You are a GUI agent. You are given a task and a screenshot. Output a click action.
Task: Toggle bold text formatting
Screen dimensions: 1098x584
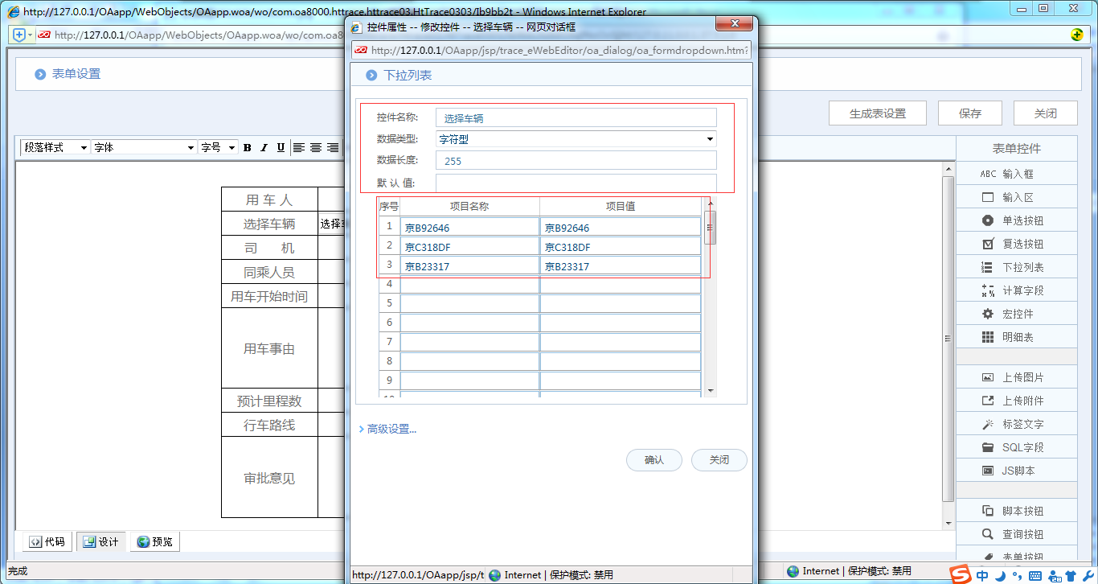pyautogui.click(x=247, y=147)
